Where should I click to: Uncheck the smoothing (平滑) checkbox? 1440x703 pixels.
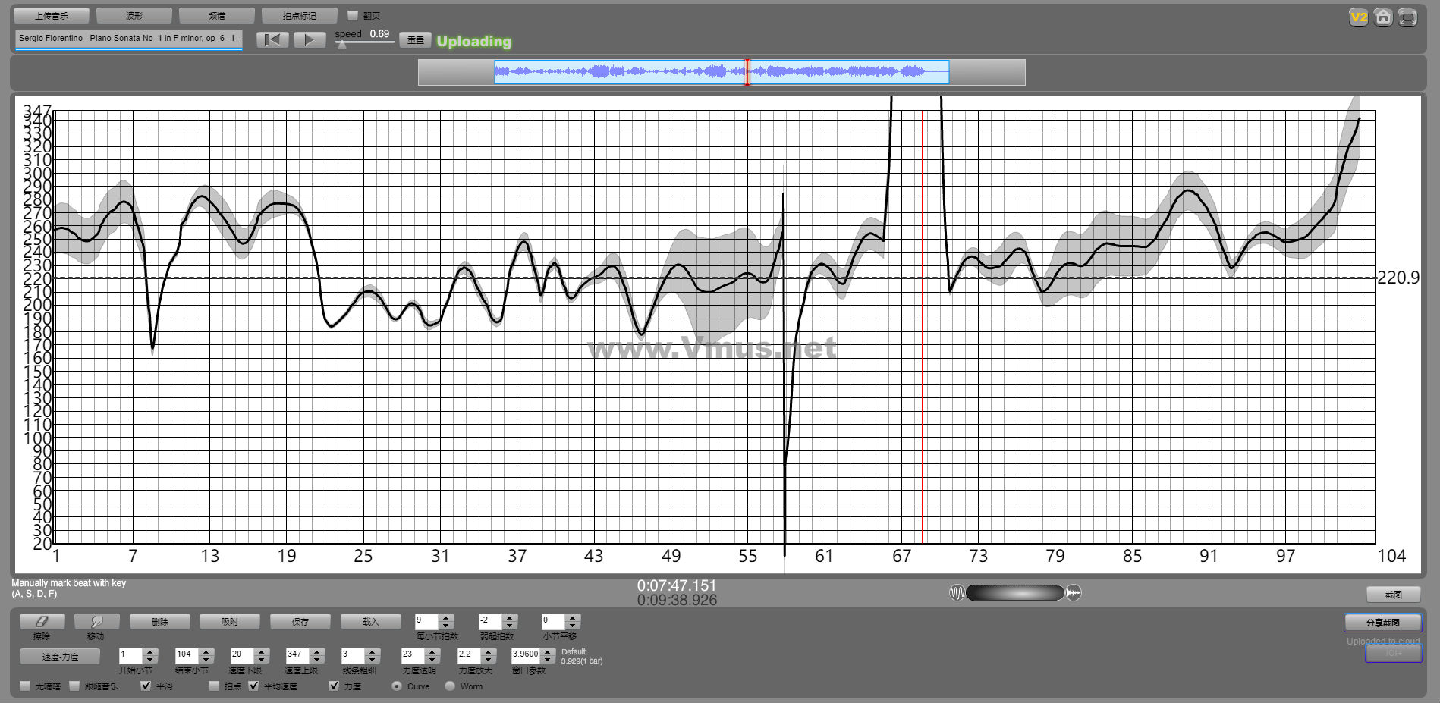(146, 686)
